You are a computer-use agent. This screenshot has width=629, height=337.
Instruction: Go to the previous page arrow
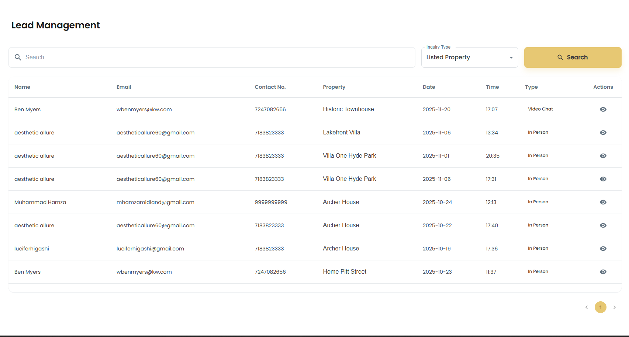coord(586,307)
